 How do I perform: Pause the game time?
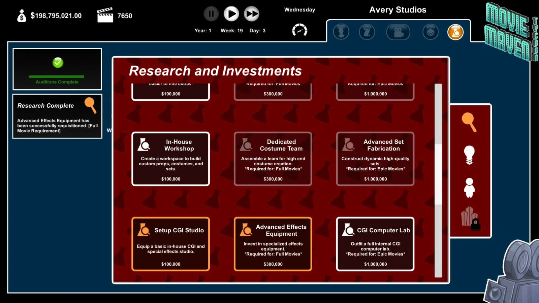(x=211, y=14)
